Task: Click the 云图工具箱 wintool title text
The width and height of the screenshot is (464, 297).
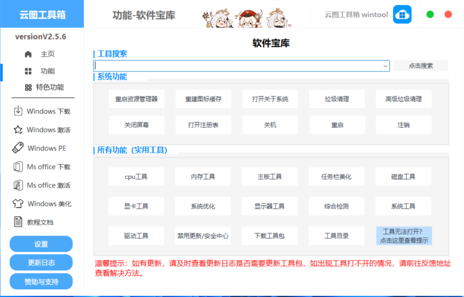Action: point(356,15)
